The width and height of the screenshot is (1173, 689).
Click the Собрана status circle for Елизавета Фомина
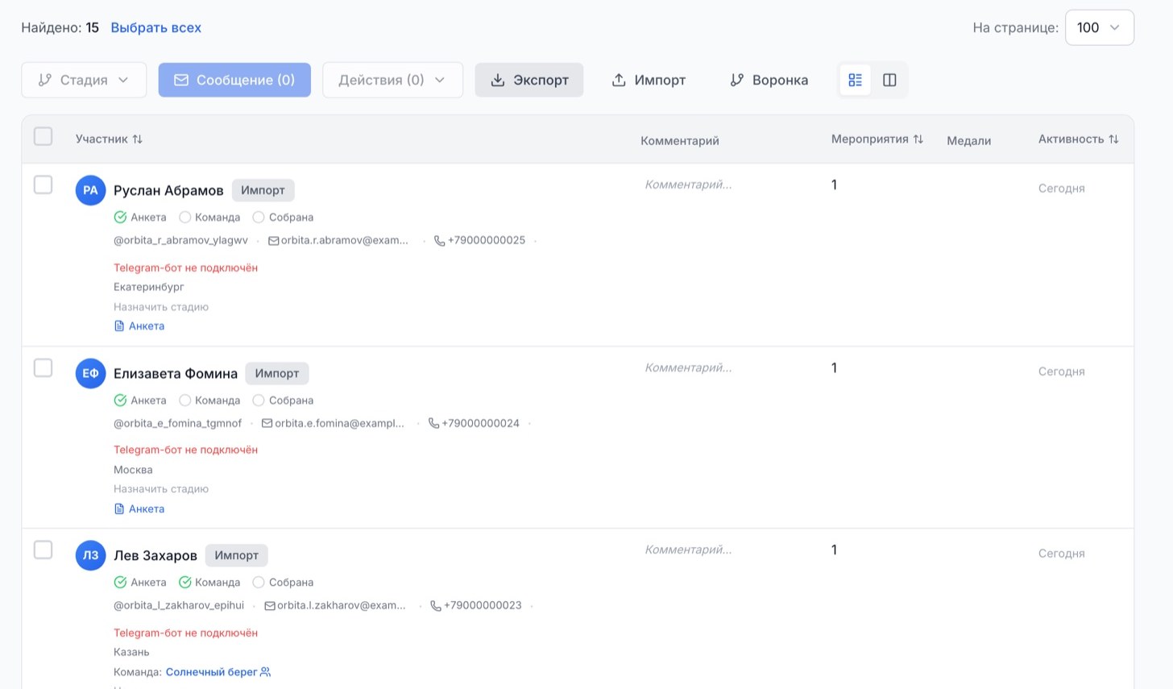tap(259, 401)
